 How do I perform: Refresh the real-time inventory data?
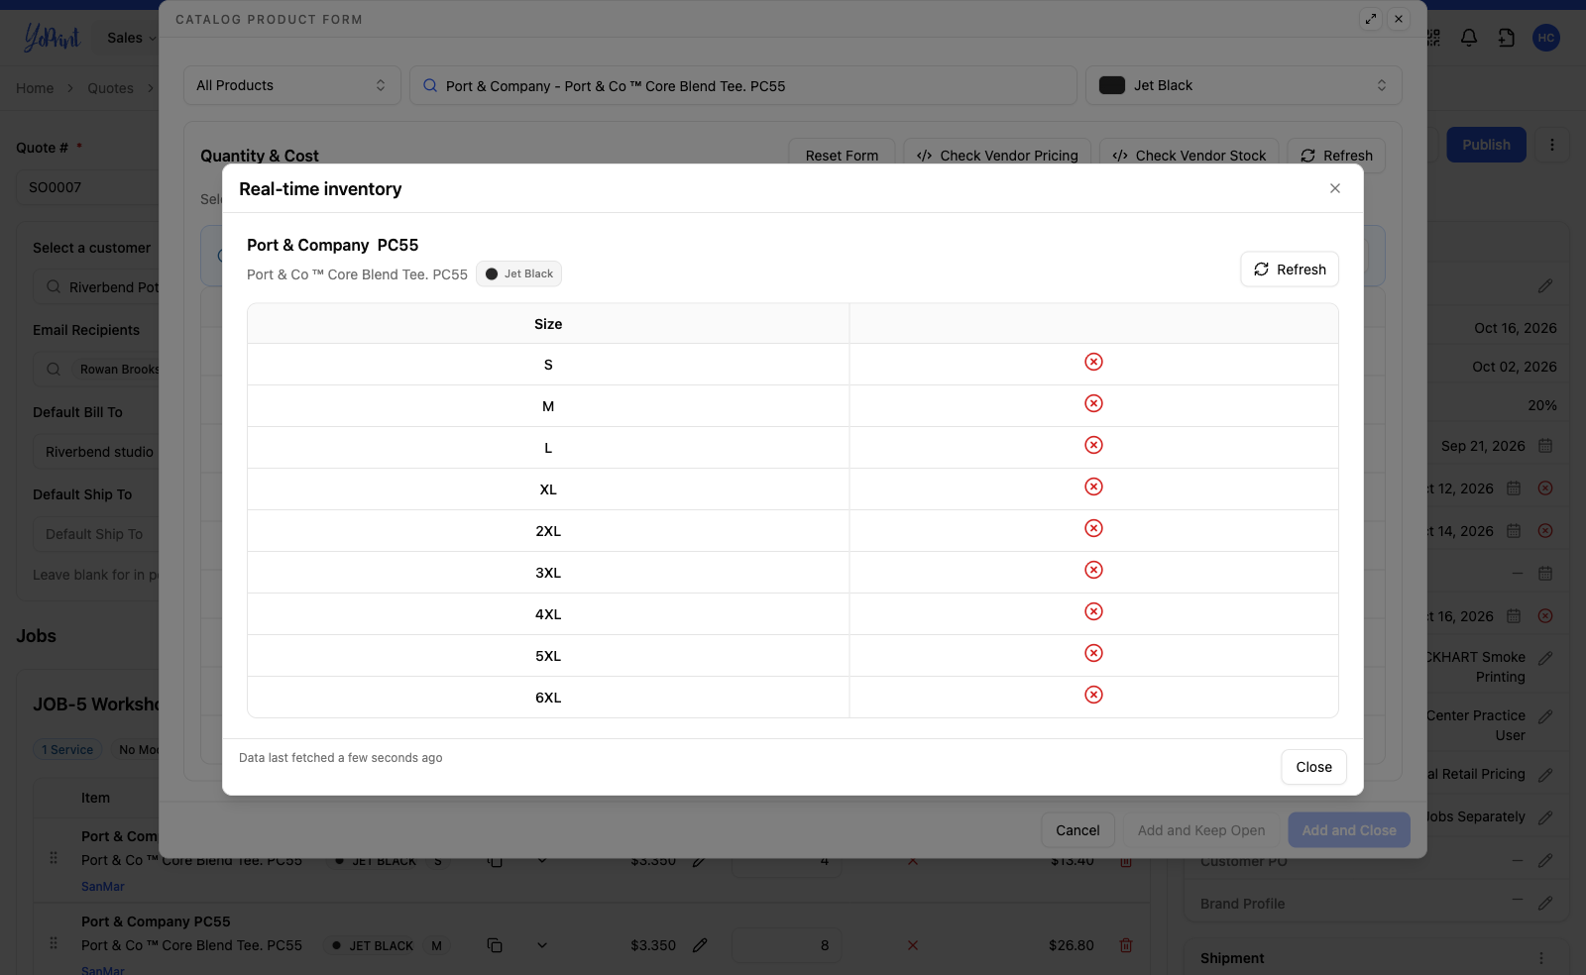tap(1290, 270)
